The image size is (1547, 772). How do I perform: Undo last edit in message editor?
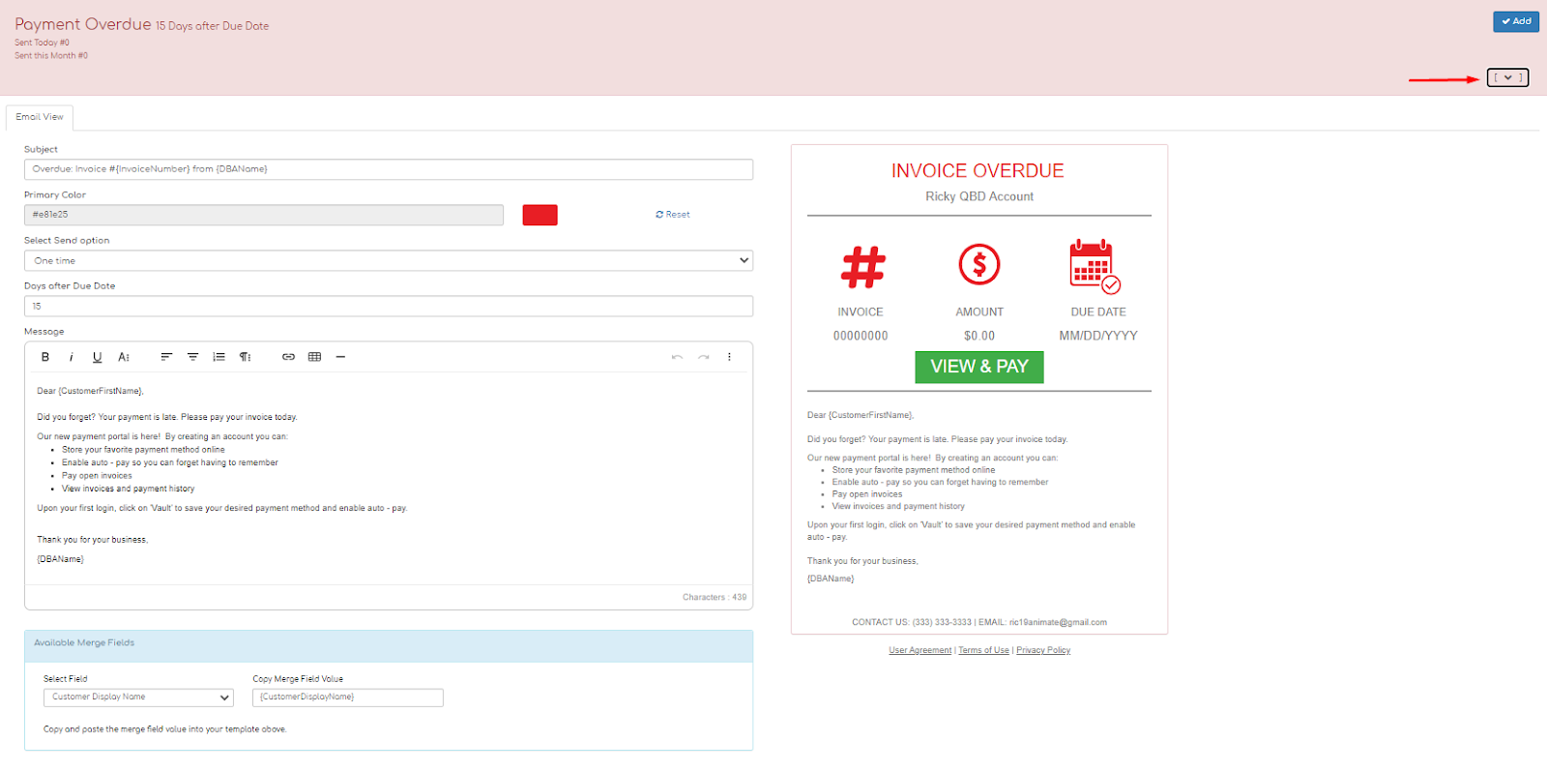coord(677,357)
